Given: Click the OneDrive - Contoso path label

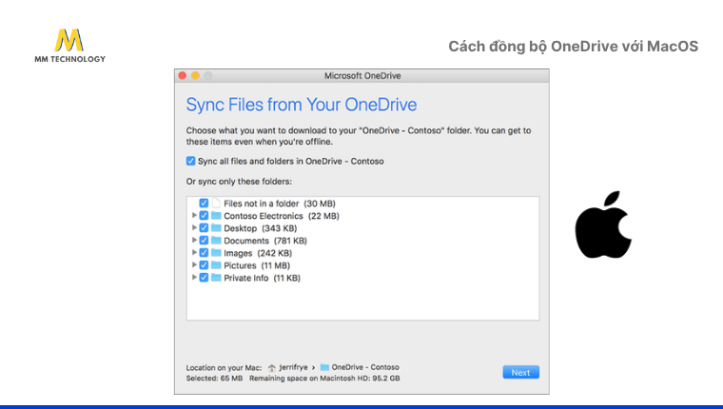Looking at the screenshot, I should 365,367.
